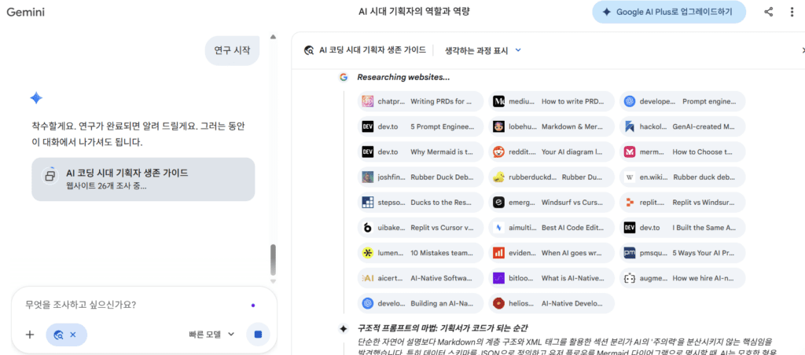Open the research card AI 코딩 시대 기획자 생존 가이드
This screenshot has height=355, width=805.
tap(143, 179)
